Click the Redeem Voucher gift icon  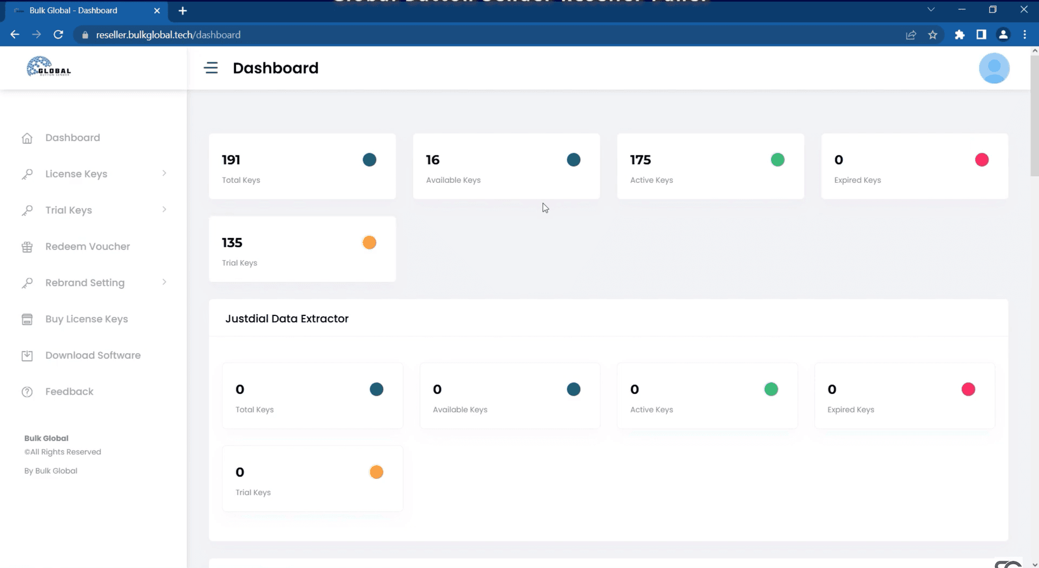[x=27, y=247]
